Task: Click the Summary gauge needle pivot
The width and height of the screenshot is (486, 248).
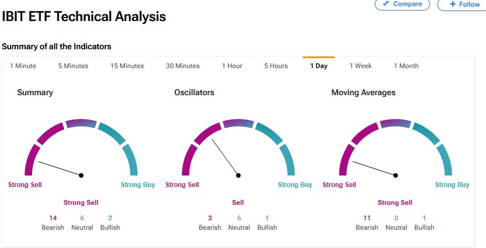Action: (x=81, y=175)
